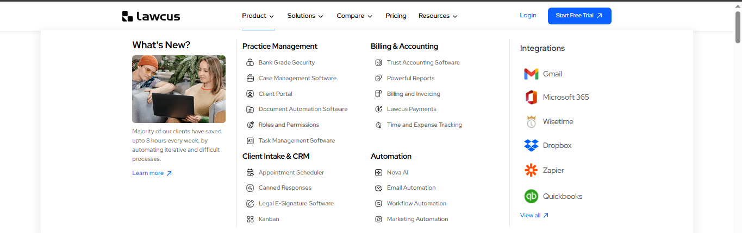
Task: Click the Nova AI sparkle icon
Action: 379,173
